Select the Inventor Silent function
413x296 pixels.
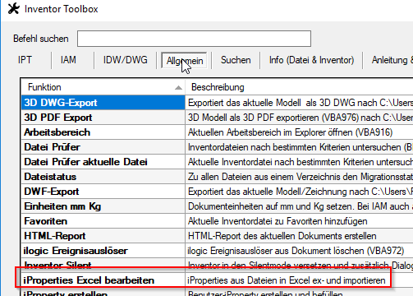(x=103, y=265)
